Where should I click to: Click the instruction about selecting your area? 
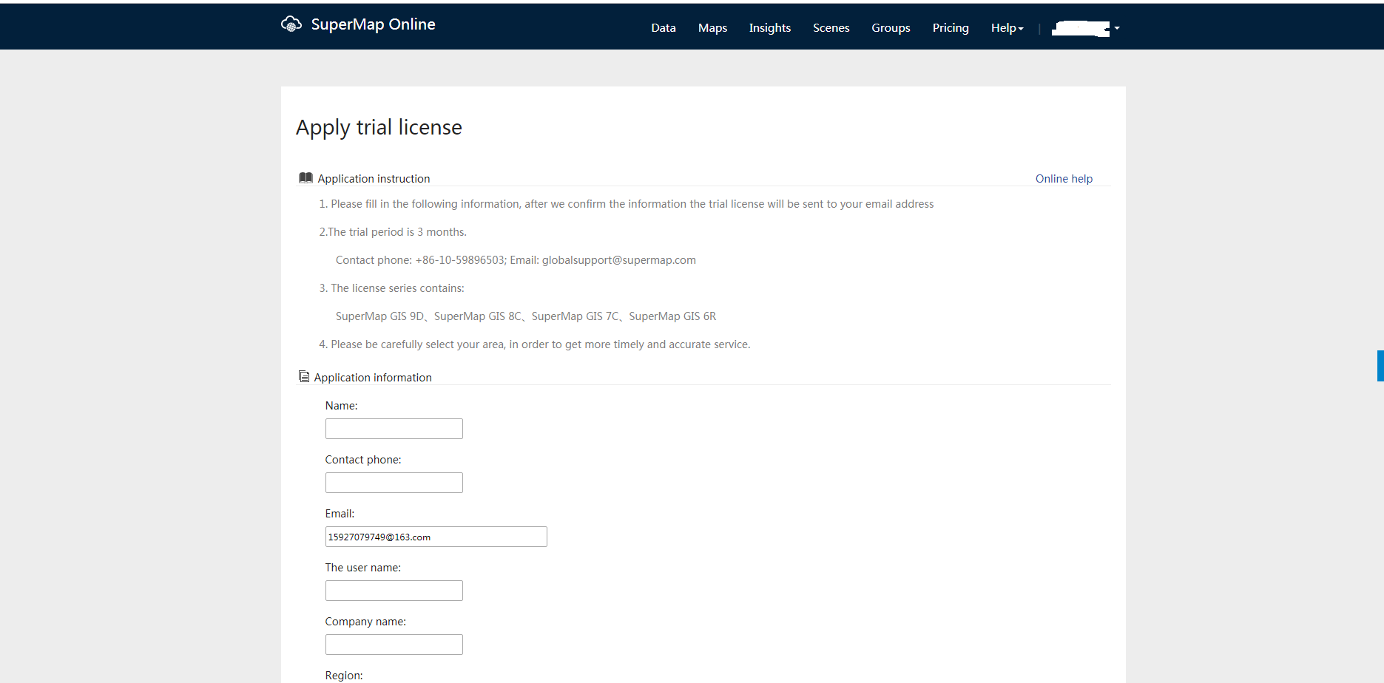[x=535, y=344]
